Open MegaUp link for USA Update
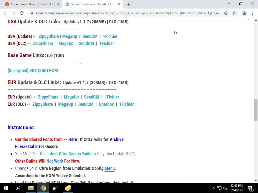Viewport: 258px width, 193px height. pyautogui.click(x=70, y=36)
